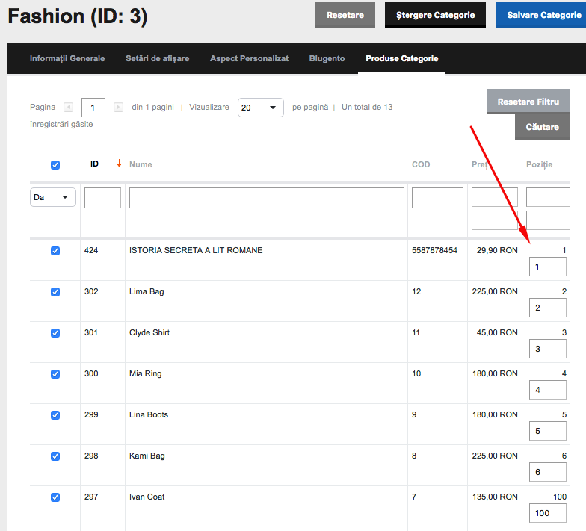This screenshot has height=531, width=586.
Task: Click the Căutare button
Action: (x=543, y=127)
